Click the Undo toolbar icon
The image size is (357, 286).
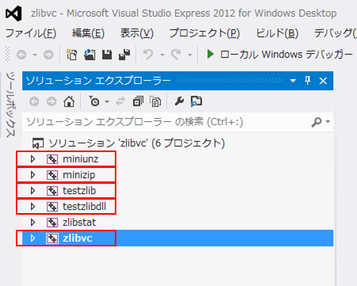[x=148, y=55]
